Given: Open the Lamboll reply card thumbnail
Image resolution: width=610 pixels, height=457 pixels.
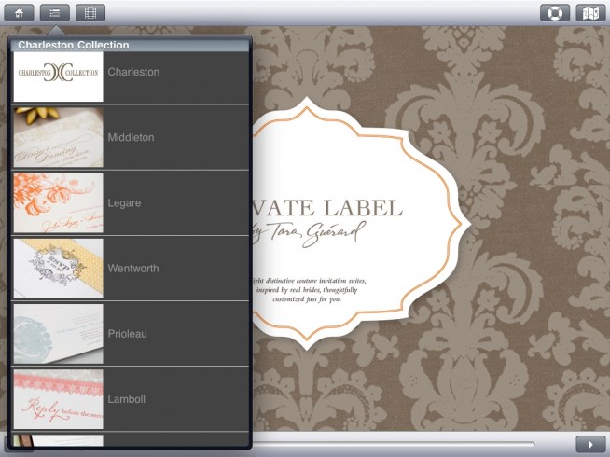Looking at the screenshot, I should (59, 399).
